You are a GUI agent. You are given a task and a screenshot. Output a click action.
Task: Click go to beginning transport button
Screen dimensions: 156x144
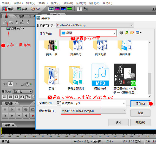(5, 116)
